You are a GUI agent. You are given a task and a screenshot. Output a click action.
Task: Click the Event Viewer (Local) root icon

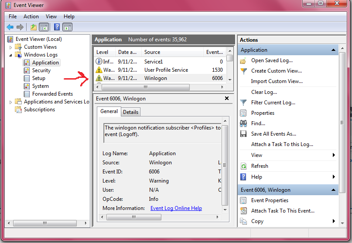point(10,39)
